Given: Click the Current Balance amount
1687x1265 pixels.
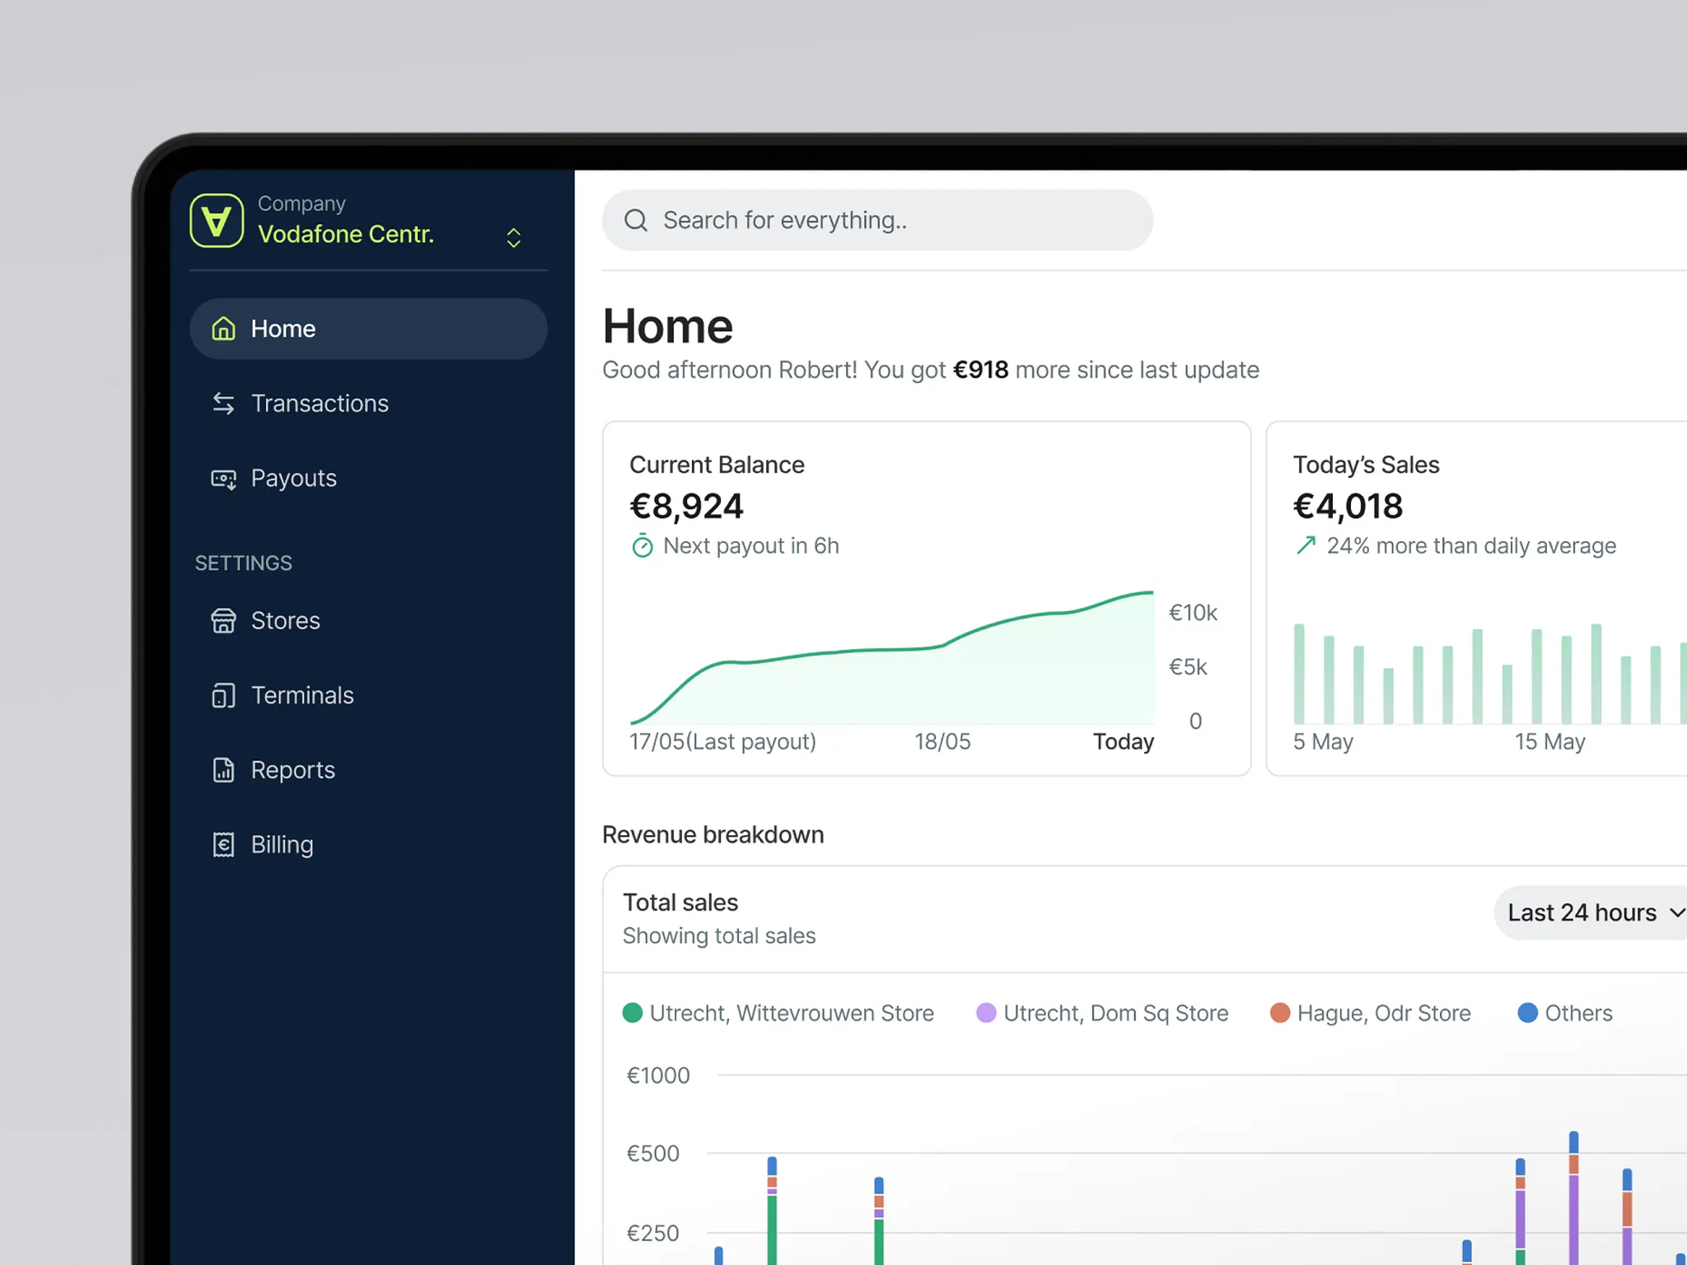Looking at the screenshot, I should (x=687, y=506).
